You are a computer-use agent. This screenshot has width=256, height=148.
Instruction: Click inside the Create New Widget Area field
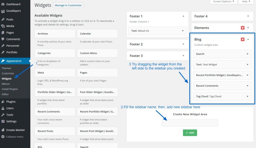pyautogui.click(x=190, y=123)
